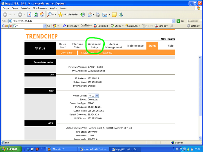
Task: Click inside the Google search input
Action: (x=30, y=26)
